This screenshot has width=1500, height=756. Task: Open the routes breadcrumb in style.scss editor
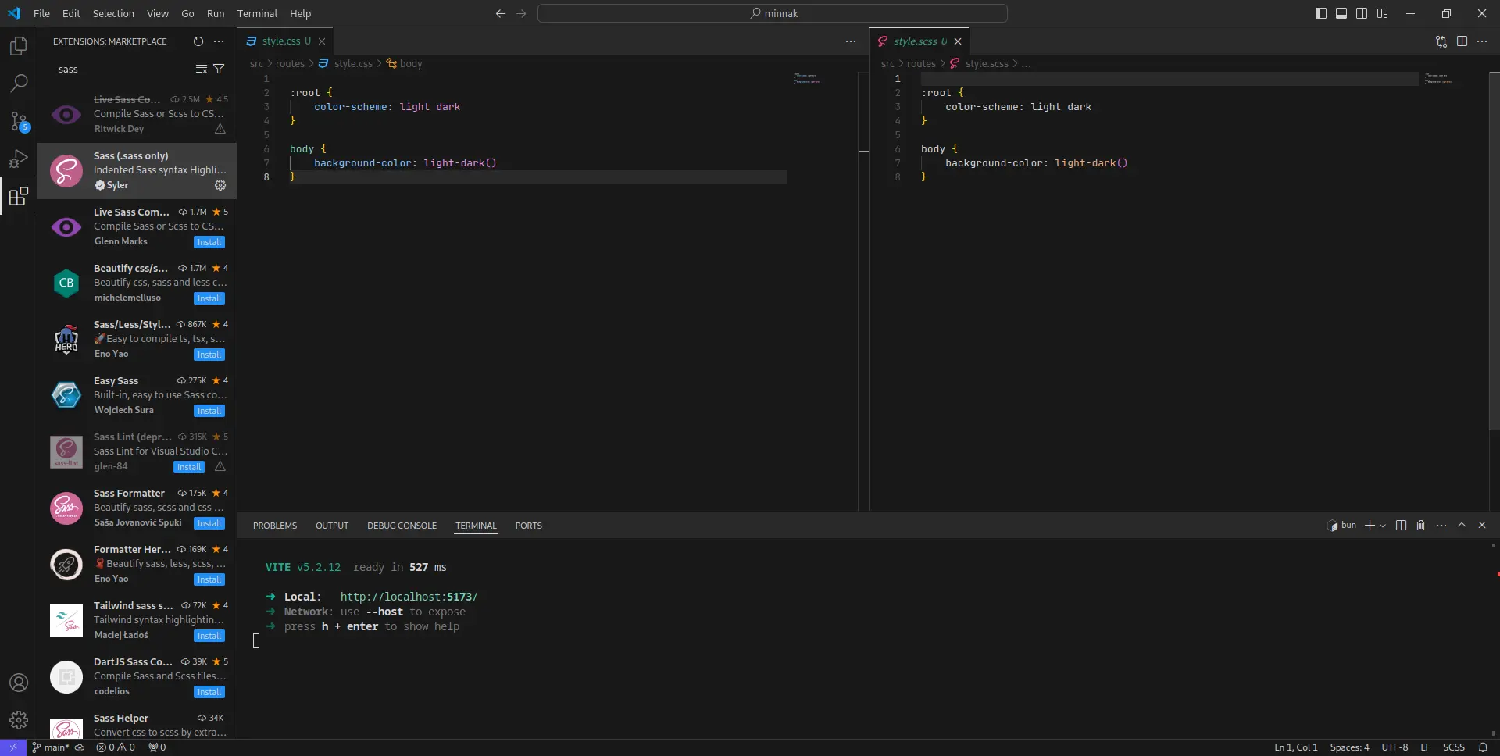(921, 63)
